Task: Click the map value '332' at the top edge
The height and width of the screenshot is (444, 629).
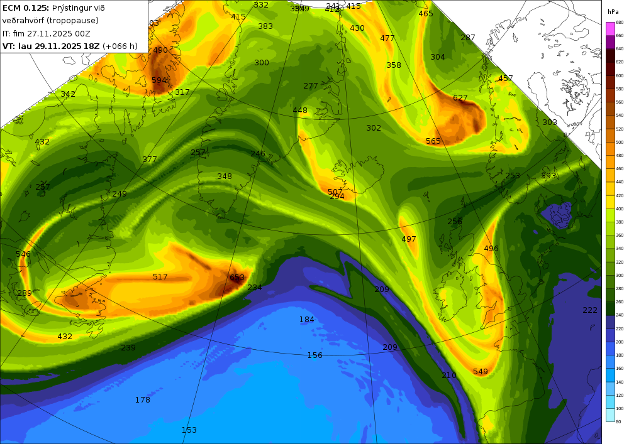Action: coord(261,5)
